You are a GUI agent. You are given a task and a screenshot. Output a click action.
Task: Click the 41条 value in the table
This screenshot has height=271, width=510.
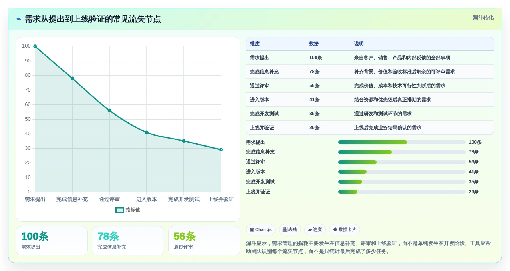314,100
